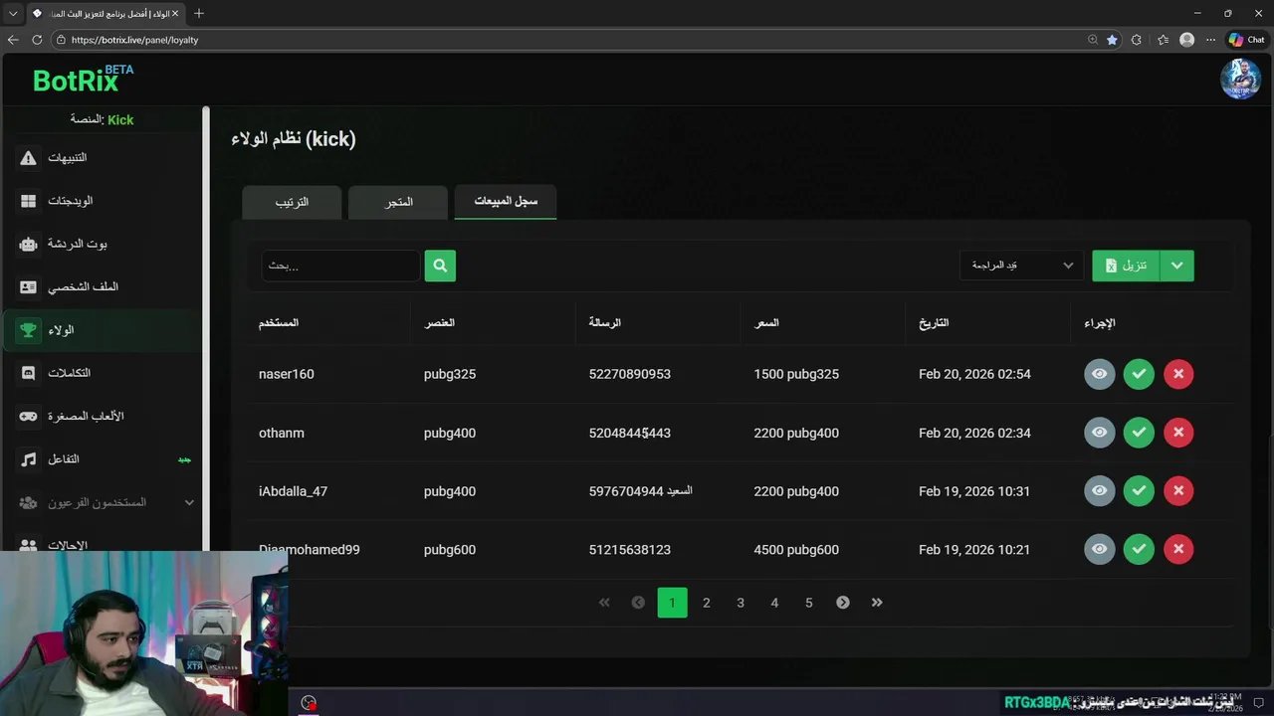
Task: Click the browser address bar URL
Action: (x=134, y=40)
